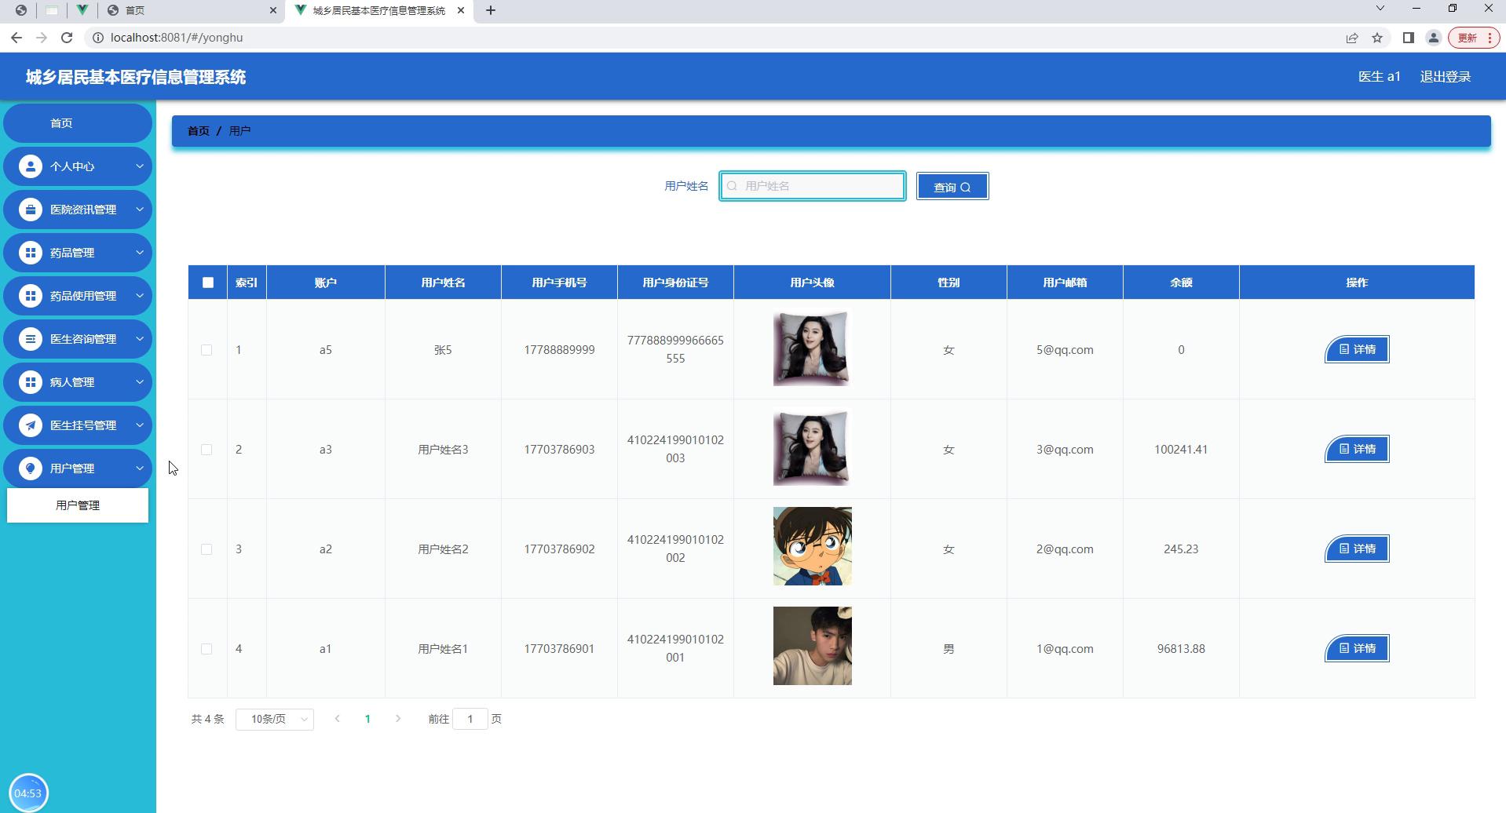Click the browser address bar URL

click(177, 38)
